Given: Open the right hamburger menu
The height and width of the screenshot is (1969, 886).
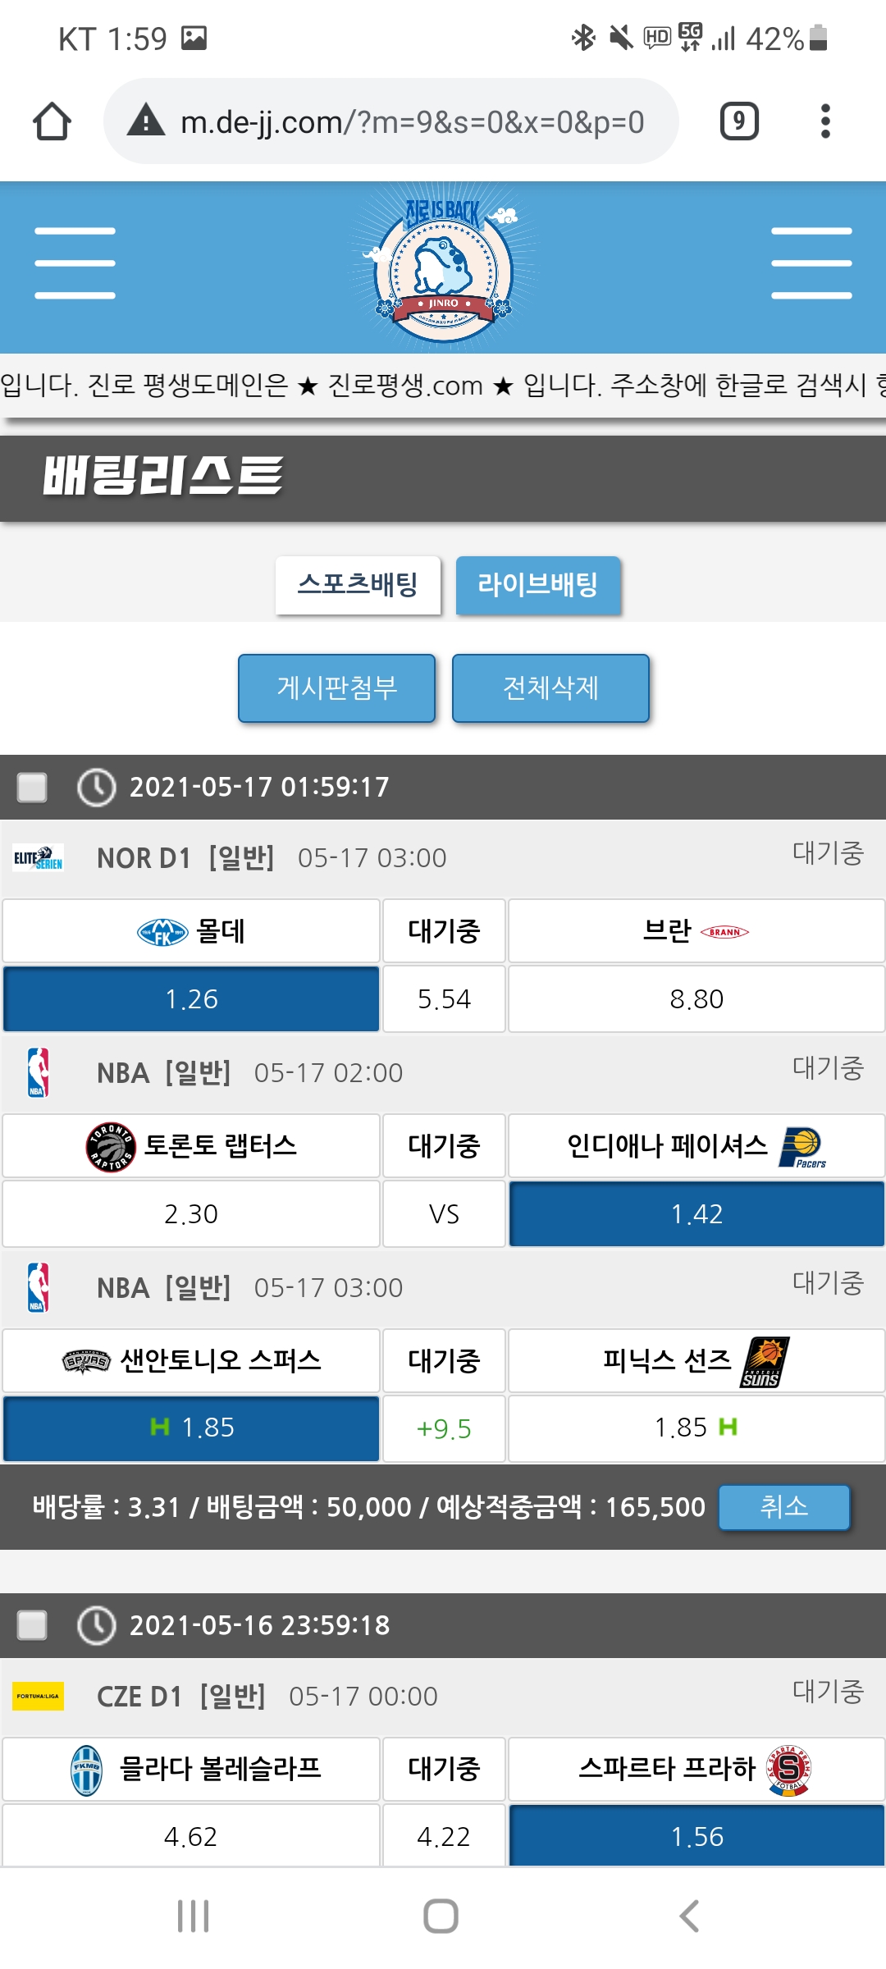Looking at the screenshot, I should click(811, 263).
